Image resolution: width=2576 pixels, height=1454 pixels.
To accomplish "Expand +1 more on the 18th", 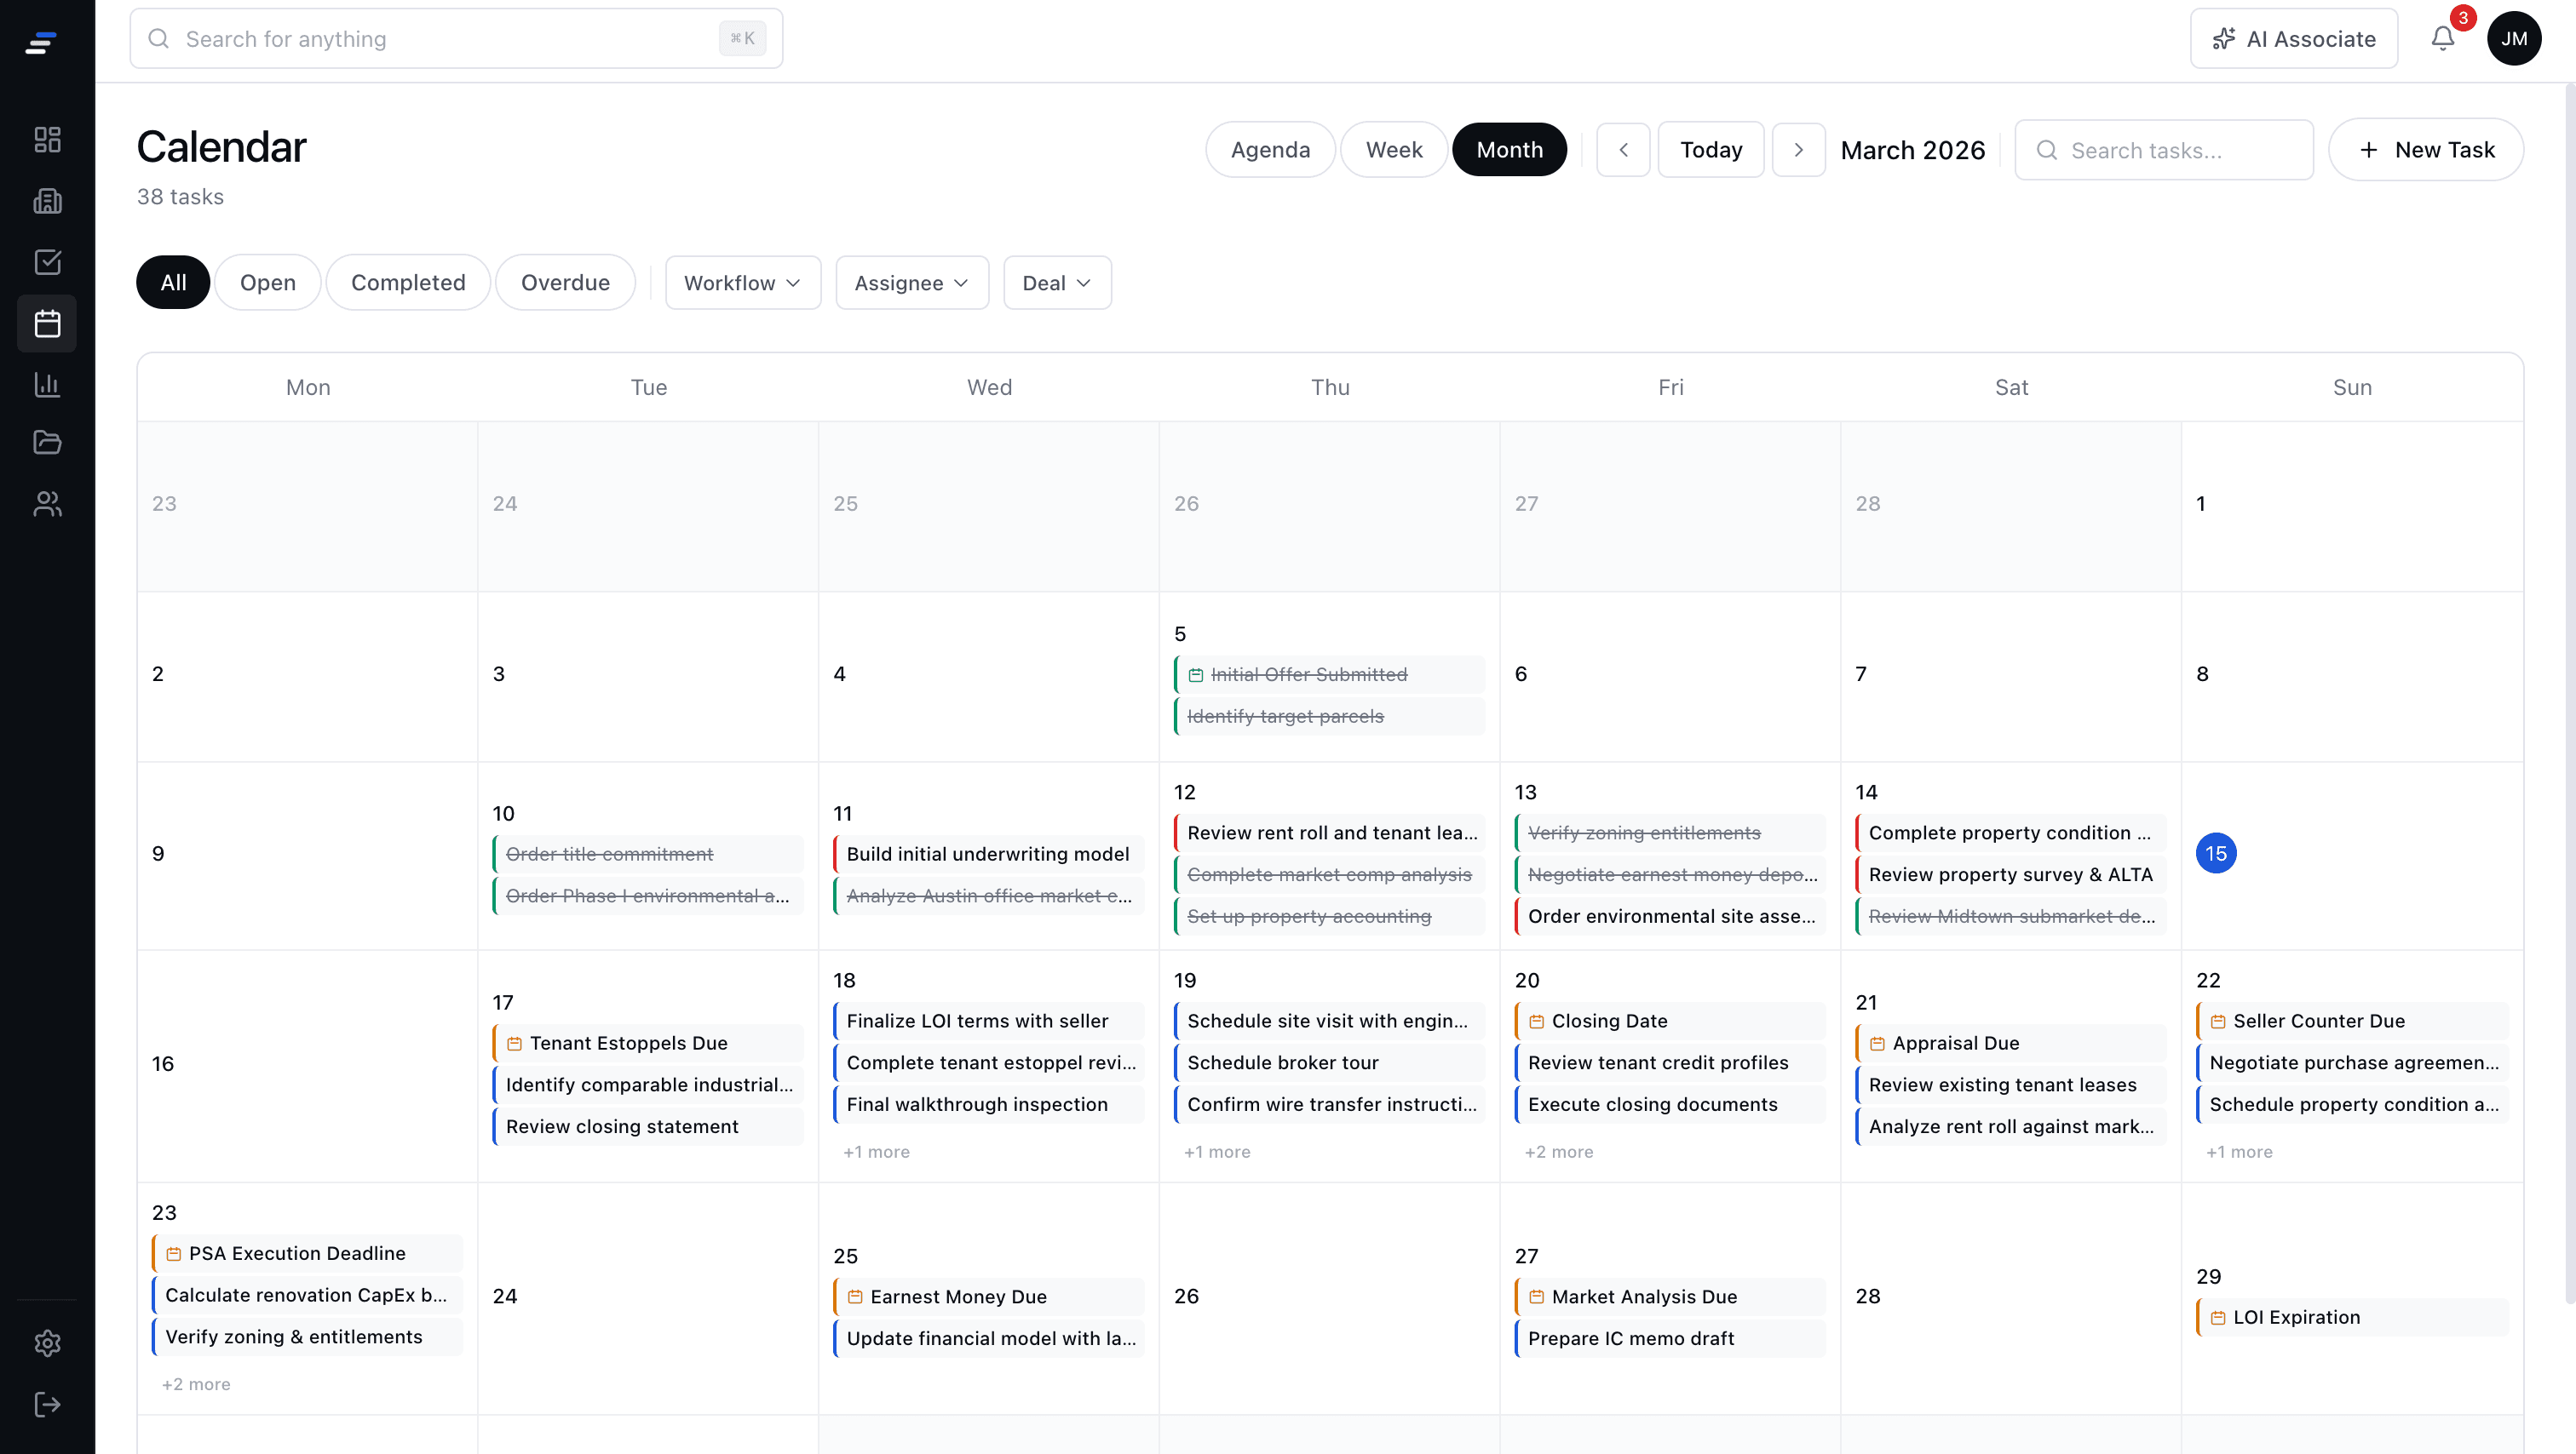I will pos(876,1152).
